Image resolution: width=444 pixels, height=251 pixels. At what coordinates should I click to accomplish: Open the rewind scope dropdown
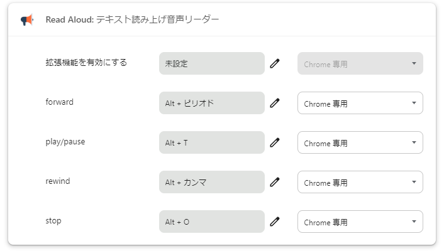pyautogui.click(x=360, y=182)
